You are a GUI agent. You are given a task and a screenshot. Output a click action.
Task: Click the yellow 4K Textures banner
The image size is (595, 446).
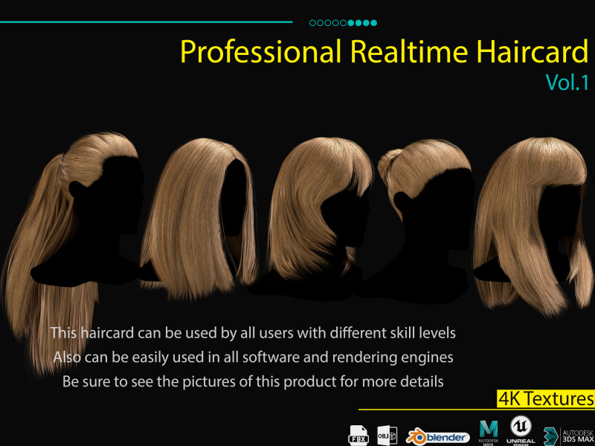click(x=545, y=398)
